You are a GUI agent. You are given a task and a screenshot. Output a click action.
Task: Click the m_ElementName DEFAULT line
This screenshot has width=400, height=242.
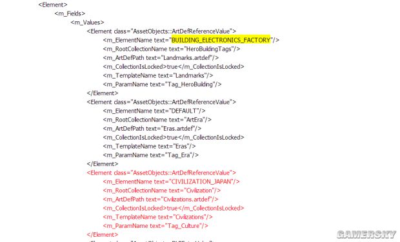(x=154, y=111)
